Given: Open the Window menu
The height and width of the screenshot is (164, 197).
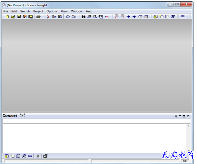Looking at the screenshot, I should click(77, 11).
